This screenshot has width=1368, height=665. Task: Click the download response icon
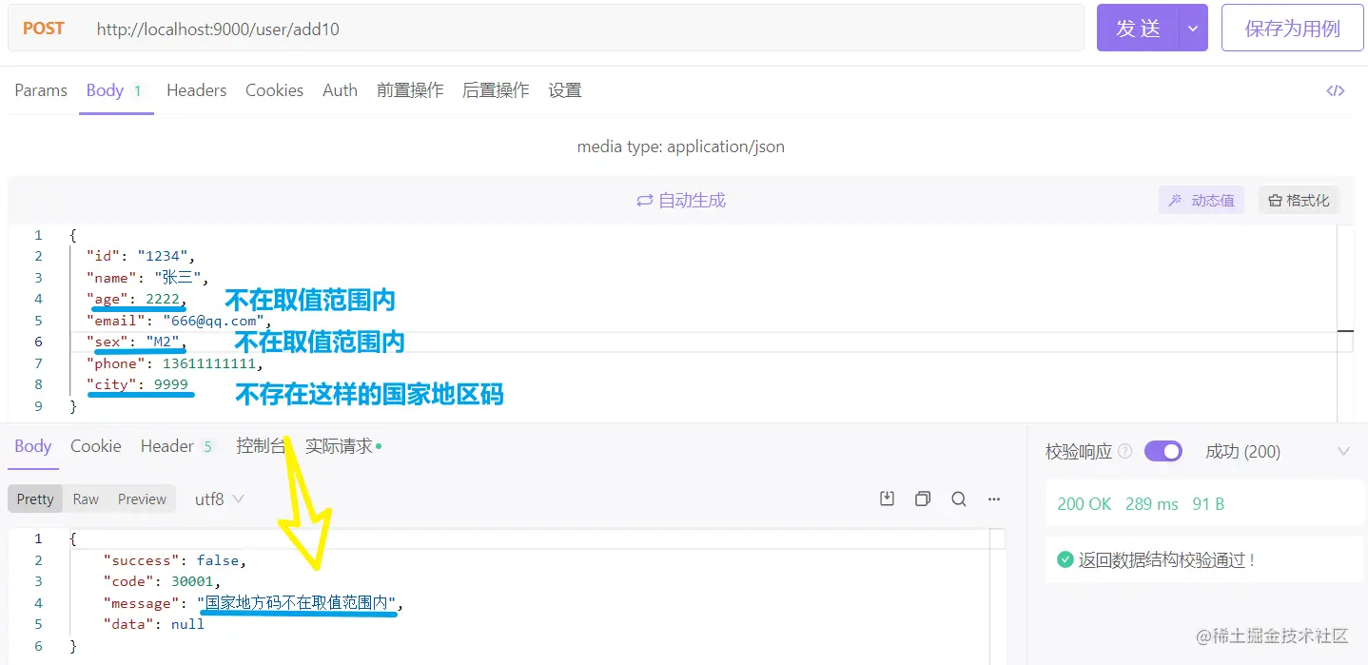coord(887,499)
